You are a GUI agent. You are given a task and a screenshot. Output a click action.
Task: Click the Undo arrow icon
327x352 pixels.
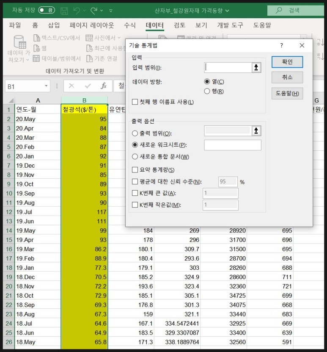[x=77, y=10]
